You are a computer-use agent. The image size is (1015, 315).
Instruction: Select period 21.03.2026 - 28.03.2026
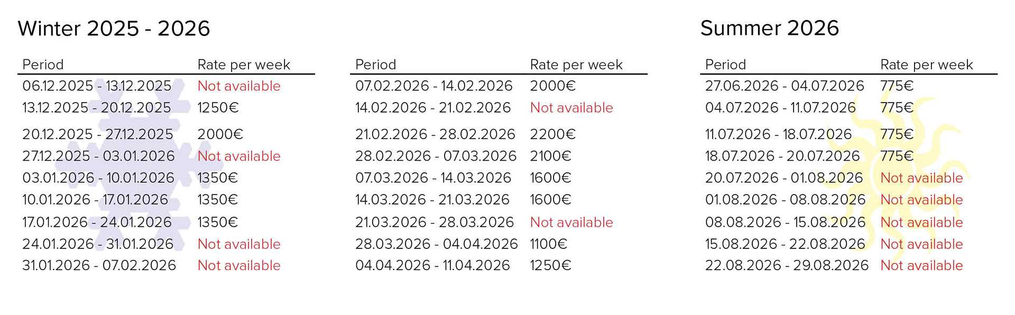click(434, 222)
